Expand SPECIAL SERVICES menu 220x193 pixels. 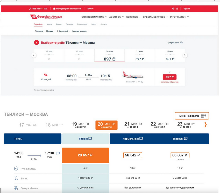coord(155,17)
